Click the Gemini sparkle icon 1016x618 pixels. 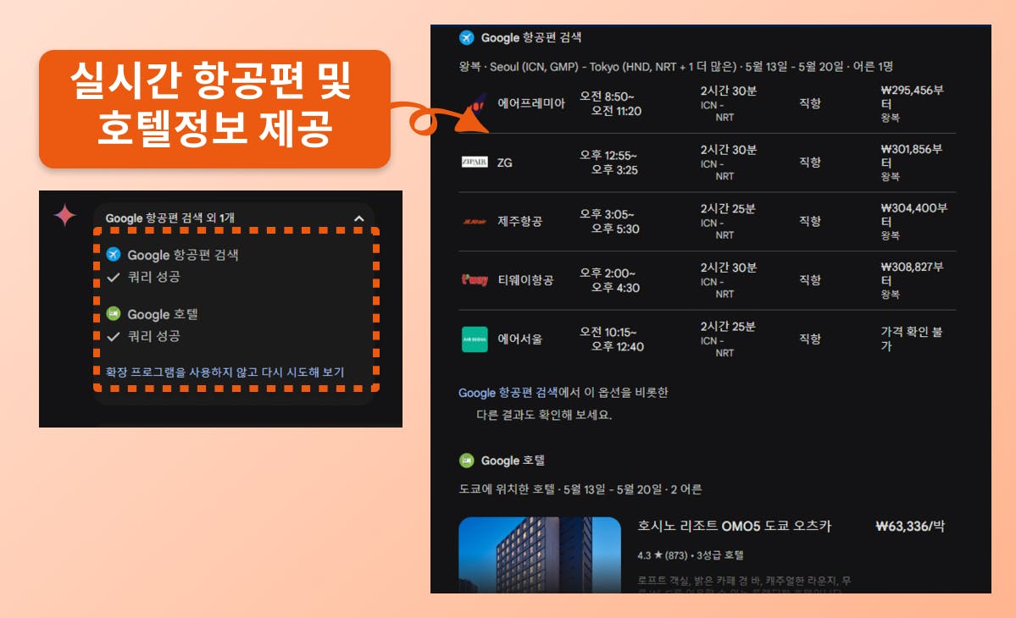point(64,215)
